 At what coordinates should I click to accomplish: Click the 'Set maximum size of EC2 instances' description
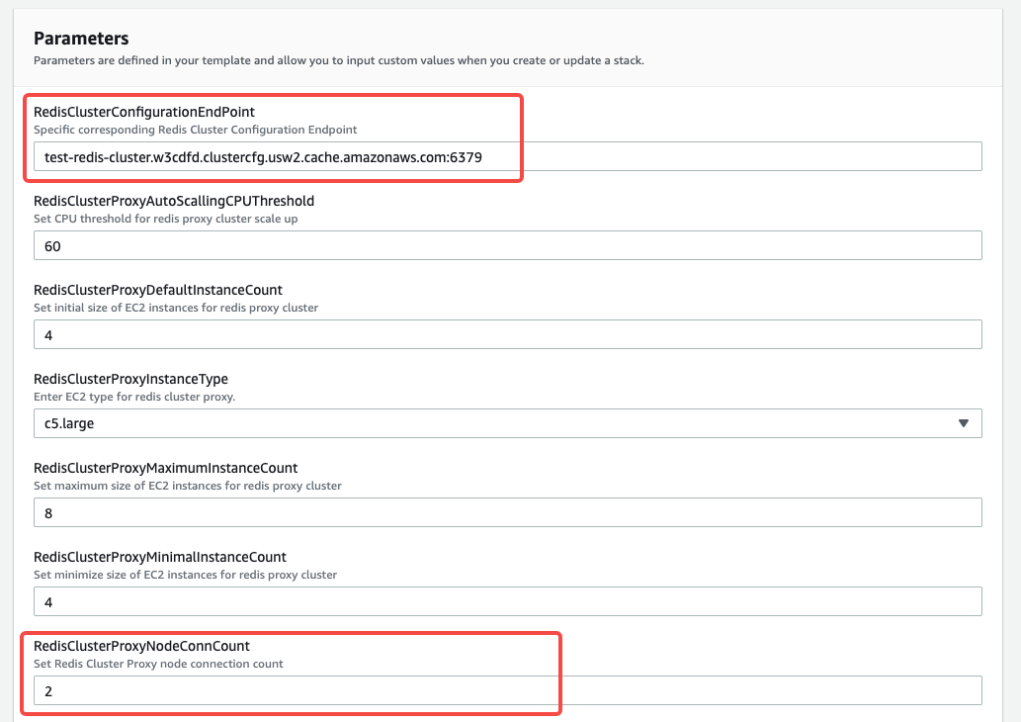188,486
